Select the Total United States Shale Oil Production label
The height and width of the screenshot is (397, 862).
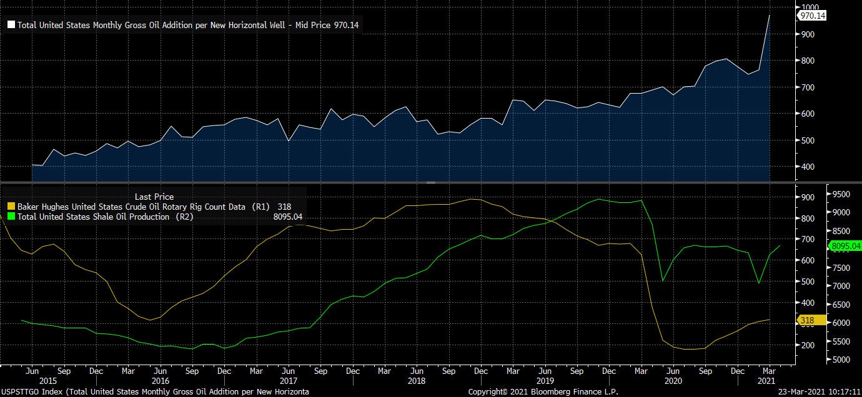coord(102,217)
